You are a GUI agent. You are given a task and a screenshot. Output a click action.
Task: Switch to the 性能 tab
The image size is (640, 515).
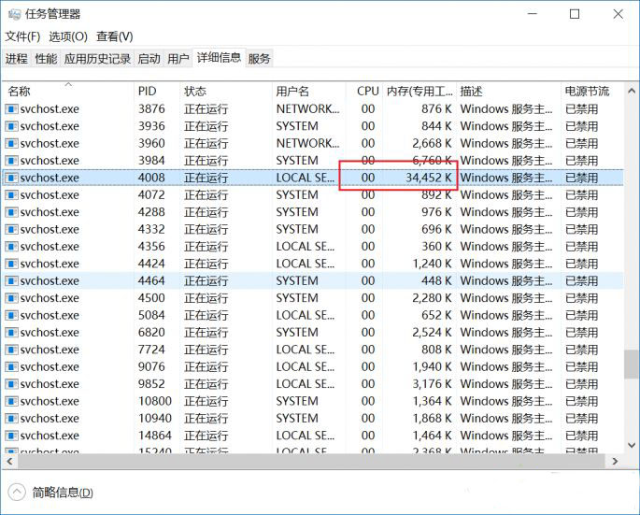[x=46, y=58]
